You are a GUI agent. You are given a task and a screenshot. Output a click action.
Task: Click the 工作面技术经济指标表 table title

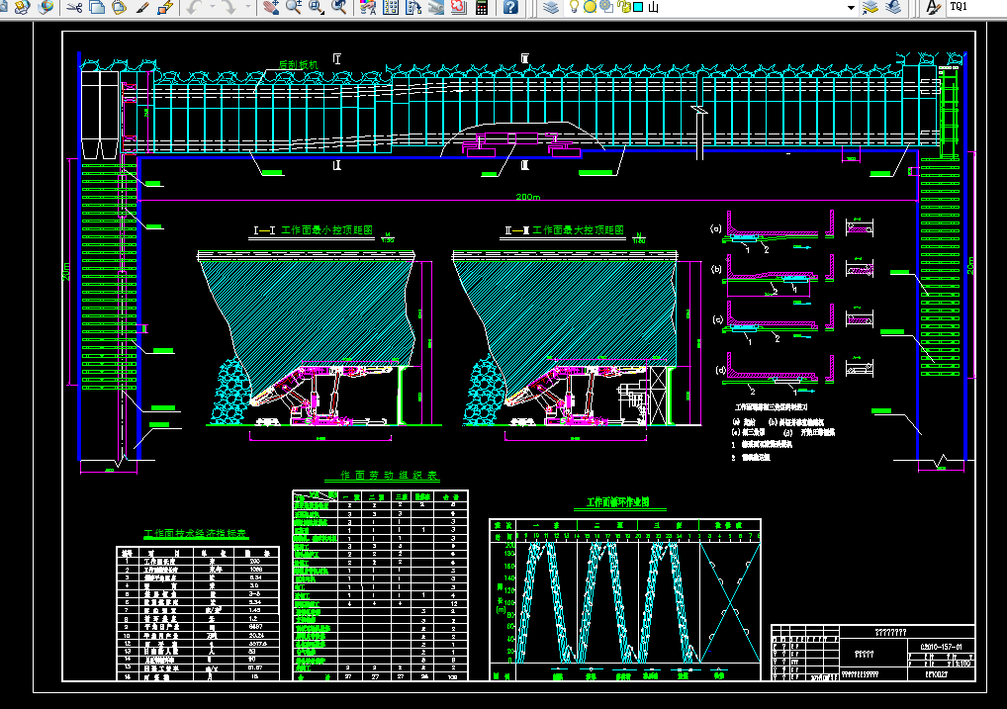[x=195, y=534]
